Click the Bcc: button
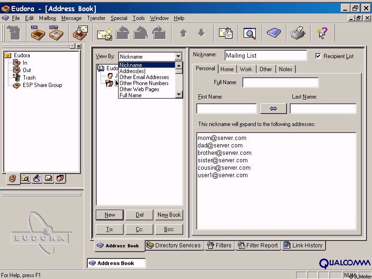 (x=169, y=229)
